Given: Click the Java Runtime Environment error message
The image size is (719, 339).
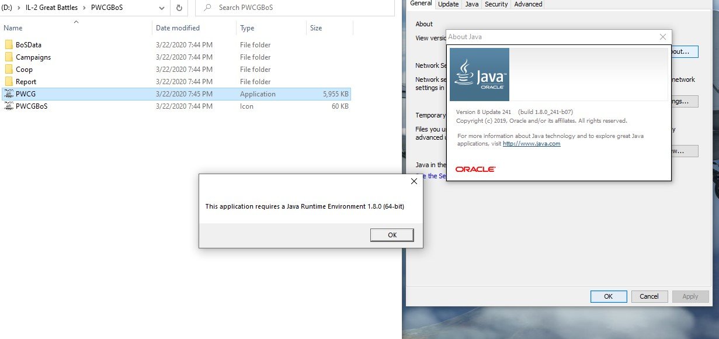Looking at the screenshot, I should pos(305,206).
